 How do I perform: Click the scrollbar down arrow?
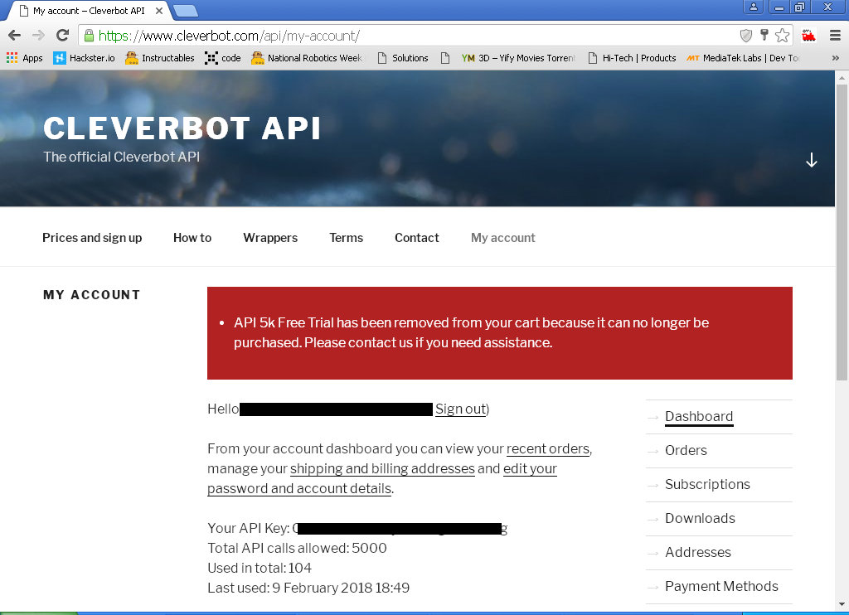[842, 604]
